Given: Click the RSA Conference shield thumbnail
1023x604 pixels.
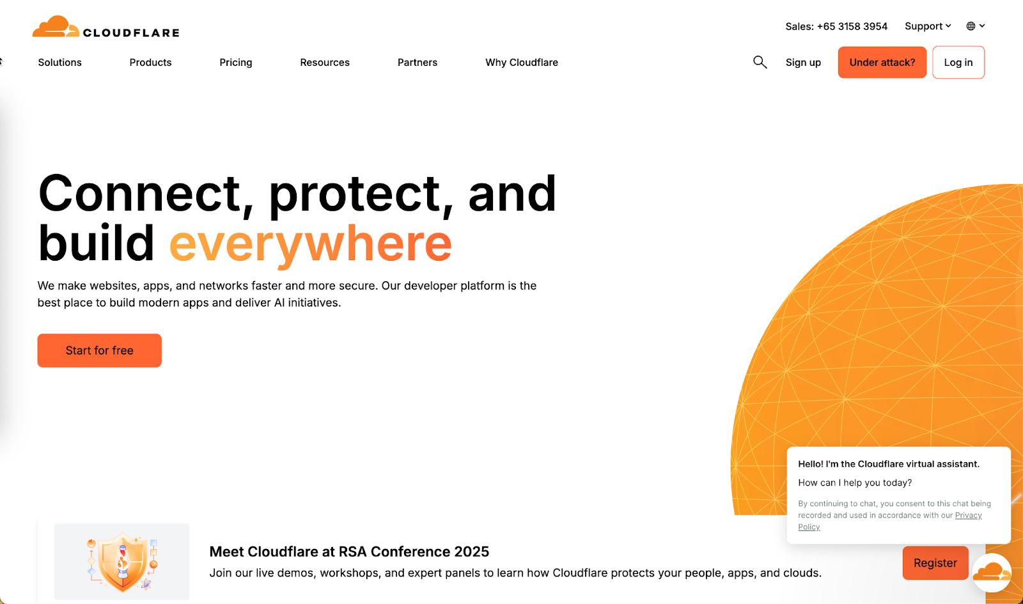Looking at the screenshot, I should pos(121,562).
